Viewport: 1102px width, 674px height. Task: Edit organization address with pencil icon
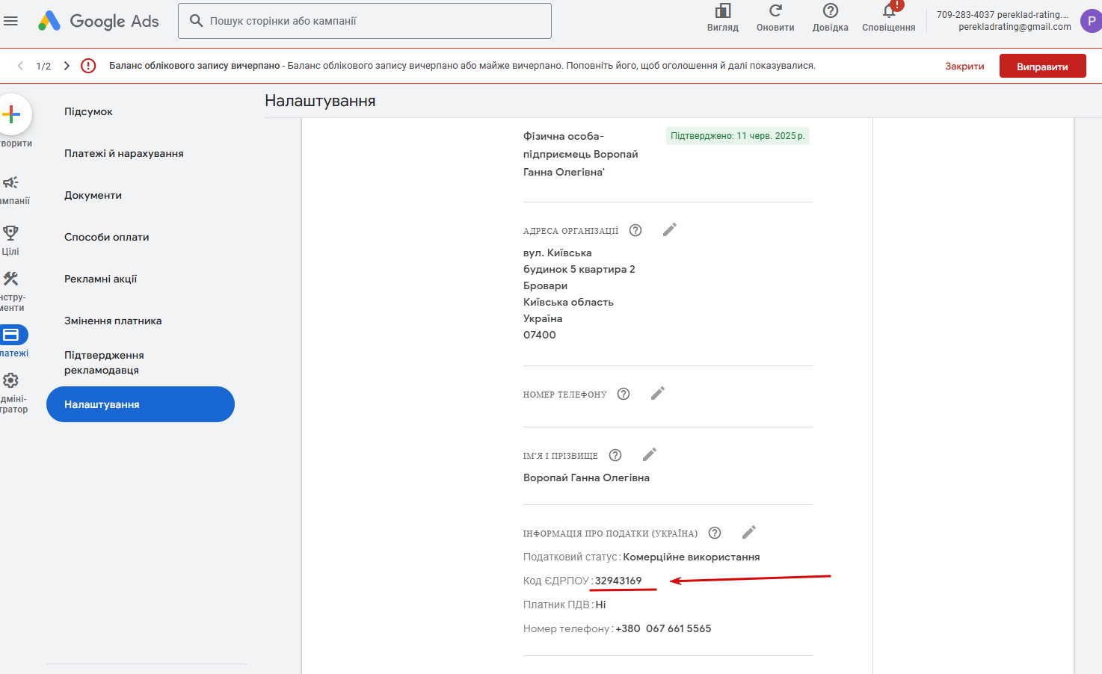(x=670, y=229)
